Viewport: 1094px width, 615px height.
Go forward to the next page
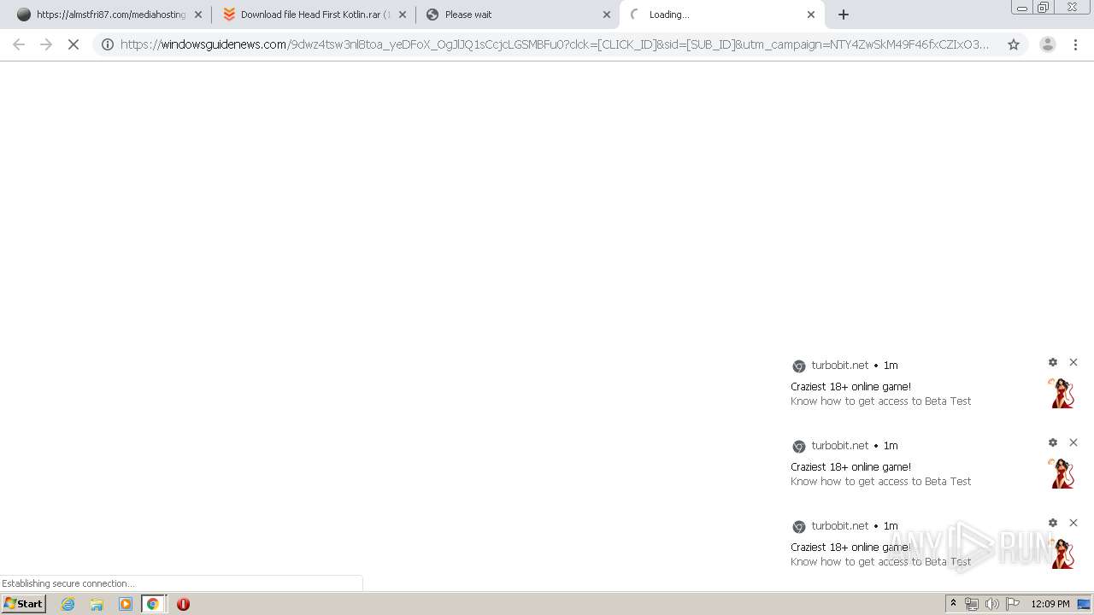coord(46,44)
